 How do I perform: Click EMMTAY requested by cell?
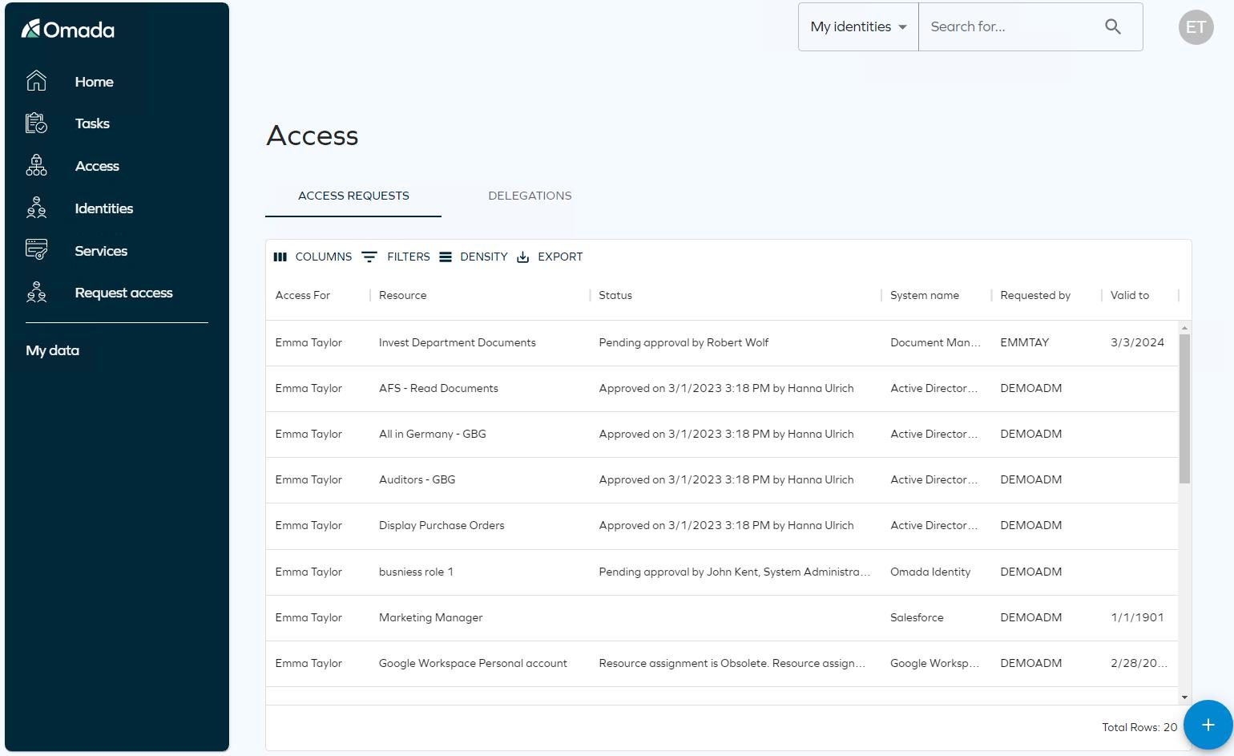(1025, 342)
